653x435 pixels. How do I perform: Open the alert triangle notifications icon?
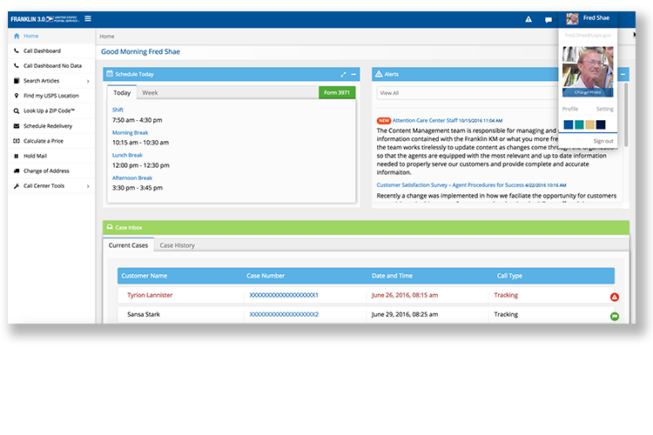pos(528,19)
